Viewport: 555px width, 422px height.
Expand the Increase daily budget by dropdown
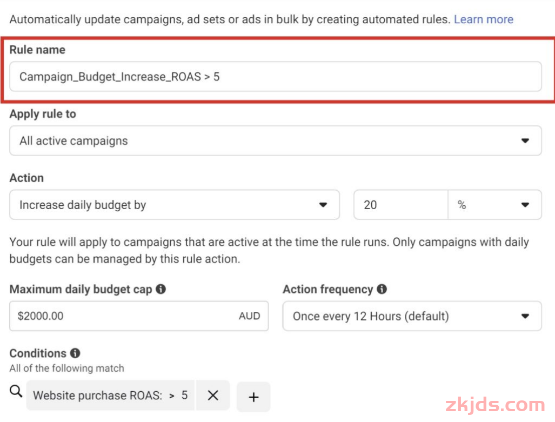click(174, 205)
